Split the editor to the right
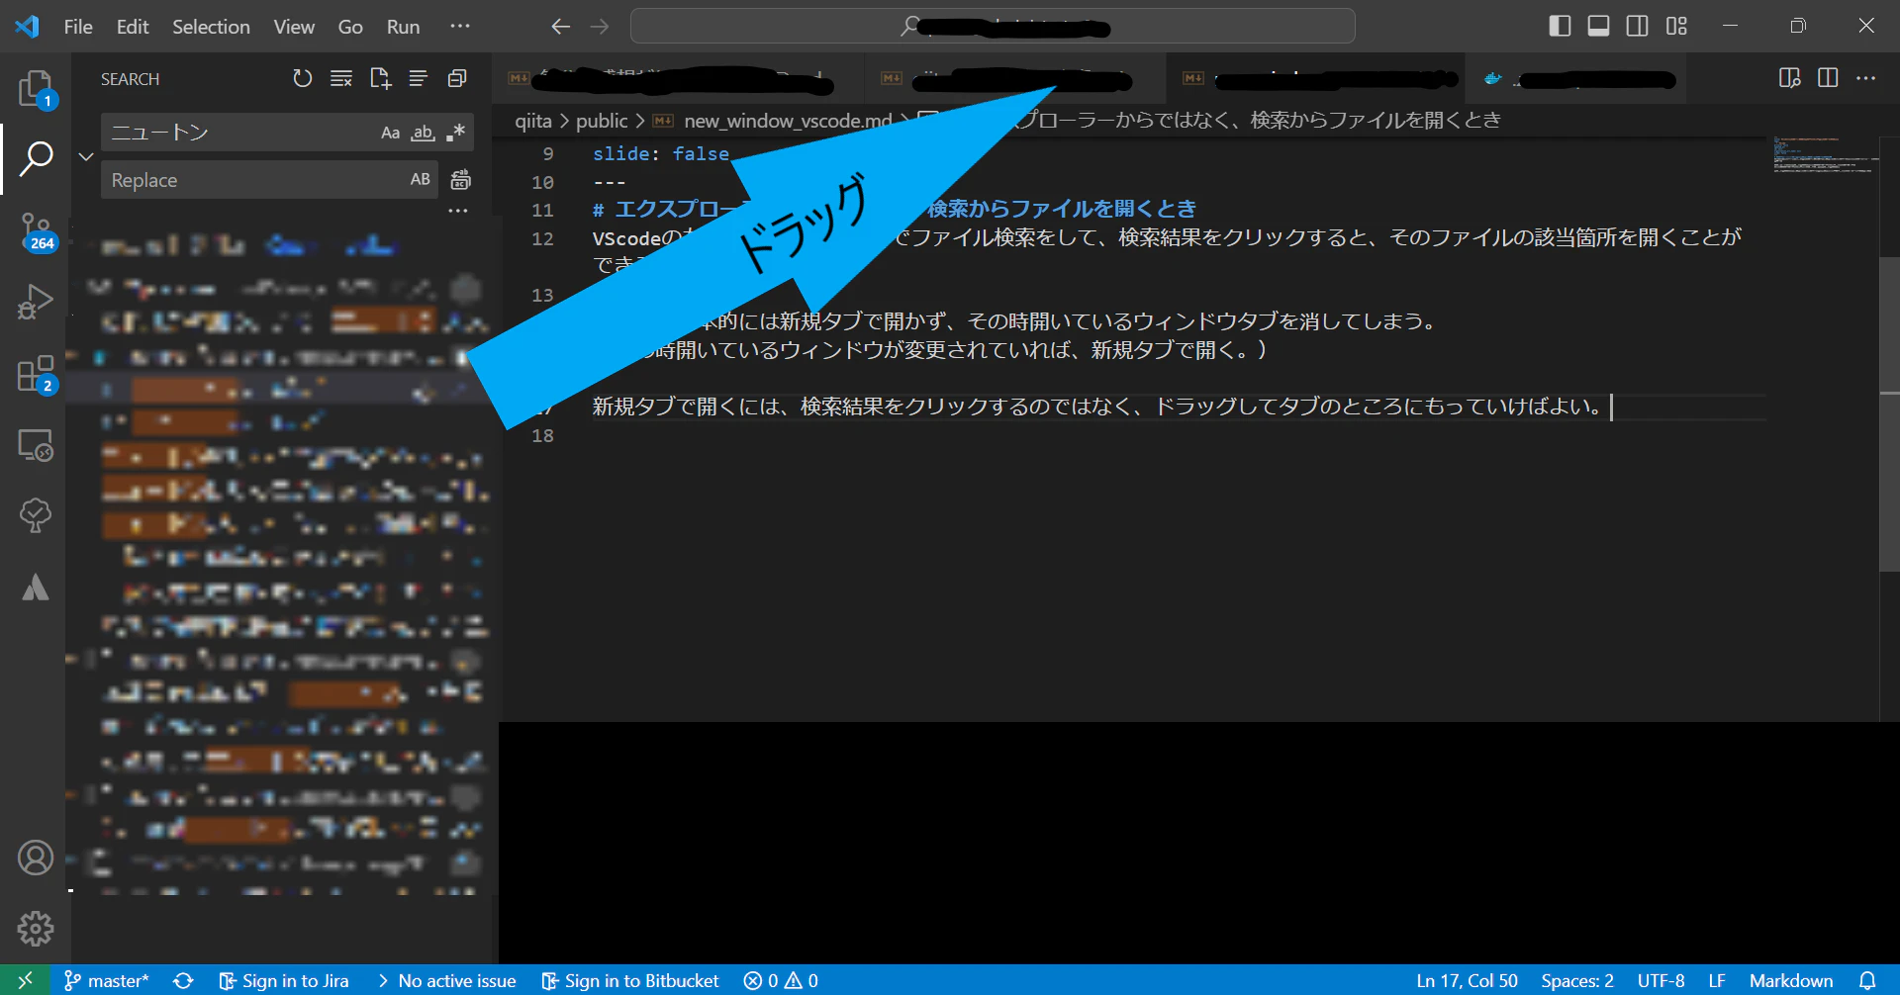This screenshot has height=995, width=1900. click(1828, 78)
